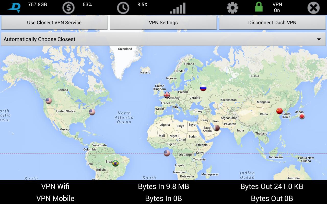Select the US east coast flag marker
327x204 pixels.
point(92,112)
